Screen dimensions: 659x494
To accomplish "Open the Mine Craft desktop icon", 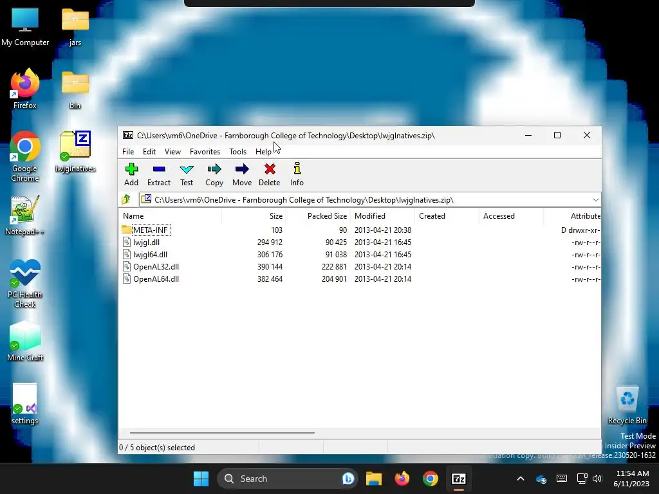I will coord(25,341).
